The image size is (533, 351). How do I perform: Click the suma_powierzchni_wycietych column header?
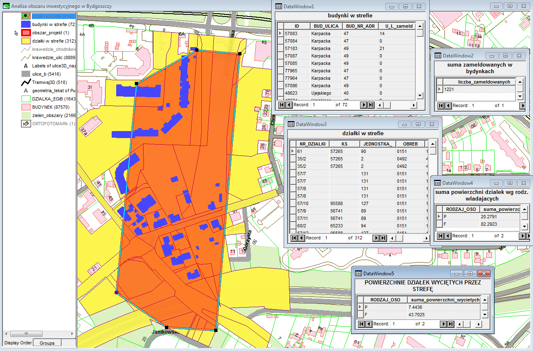(x=444, y=300)
